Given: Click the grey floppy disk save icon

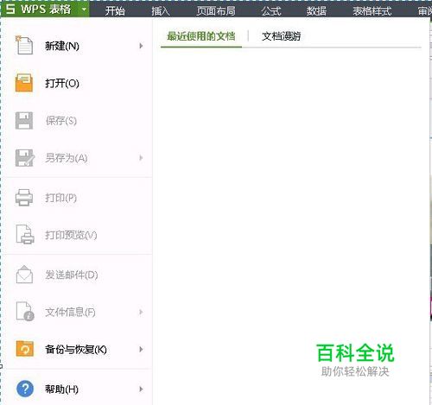Looking at the screenshot, I should coord(24,120).
